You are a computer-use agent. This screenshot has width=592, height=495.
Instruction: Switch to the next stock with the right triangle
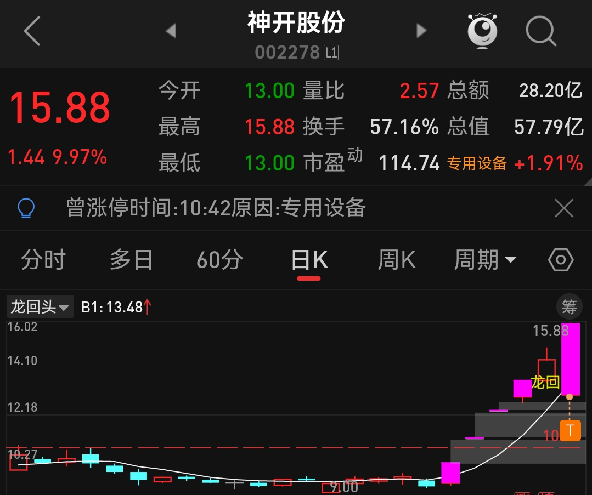click(x=421, y=31)
